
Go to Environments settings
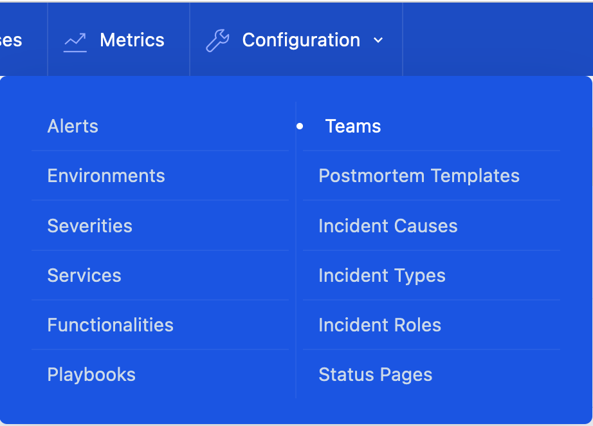106,176
